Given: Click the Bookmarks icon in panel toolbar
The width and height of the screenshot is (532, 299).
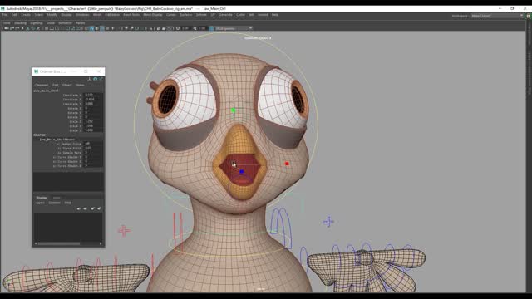Looking at the screenshot, I should coord(22,28).
